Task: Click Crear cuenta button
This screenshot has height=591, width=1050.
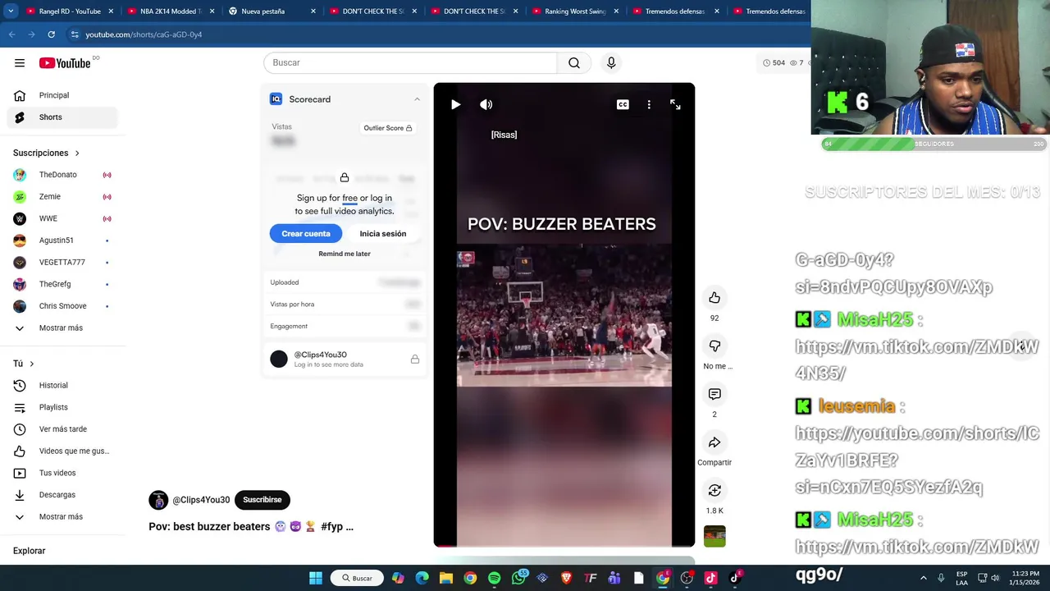Action: (306, 234)
